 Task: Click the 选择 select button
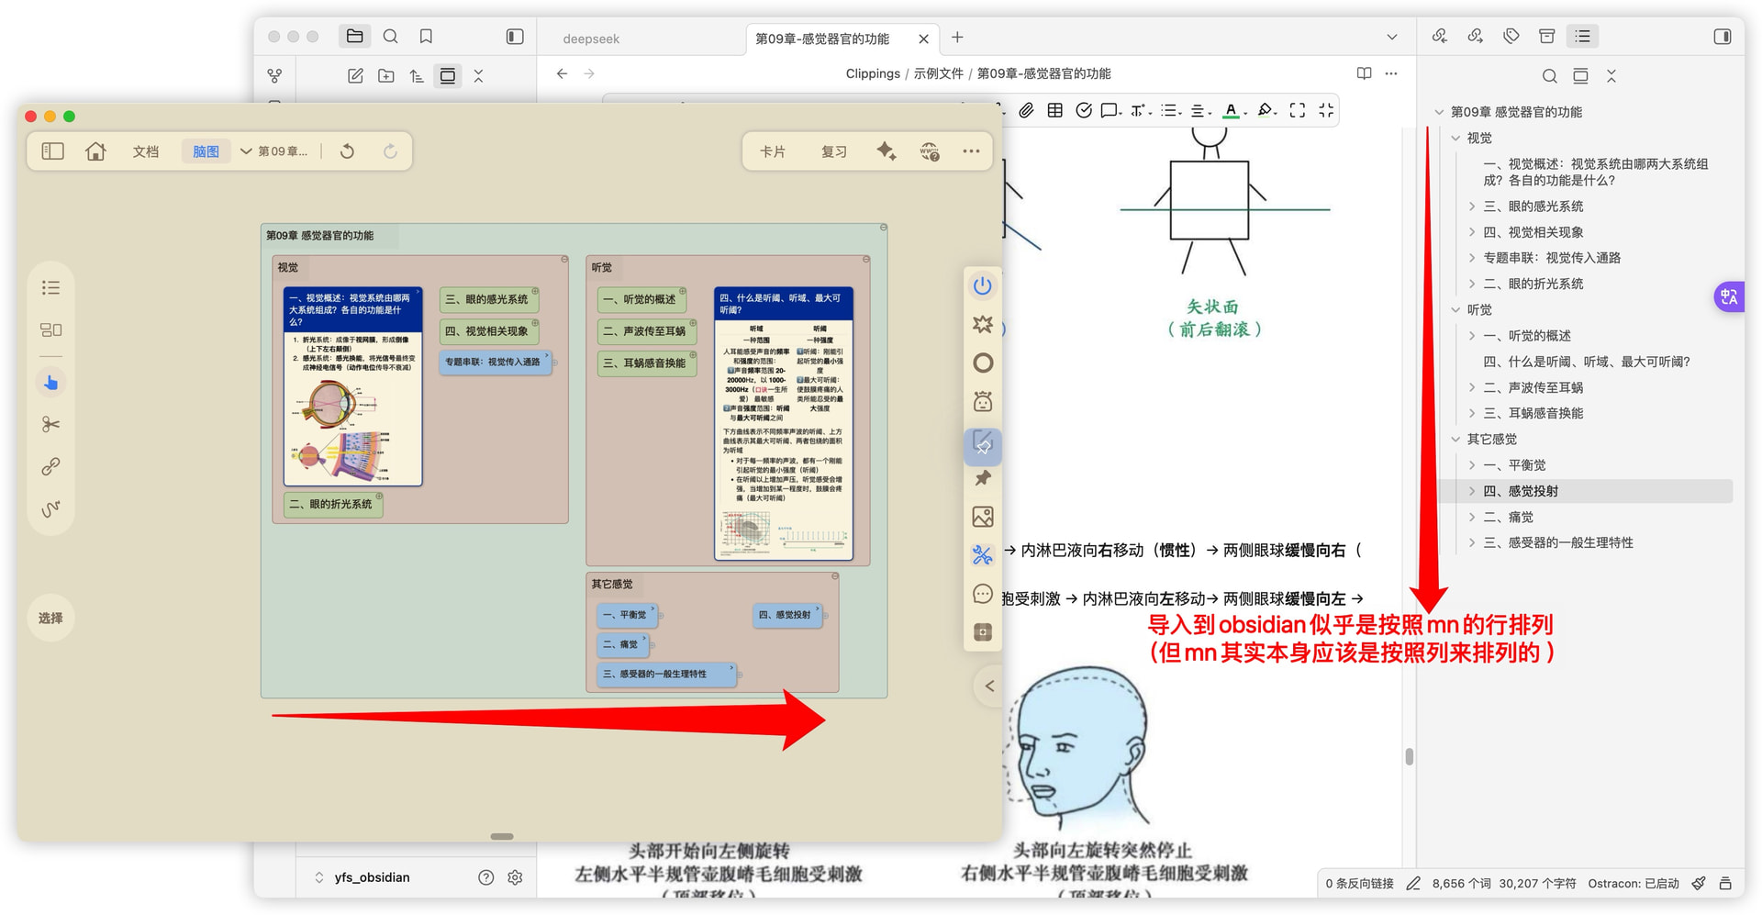[50, 618]
